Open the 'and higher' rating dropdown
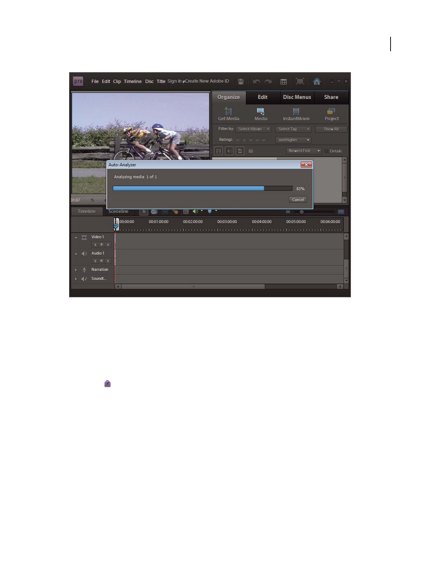Screen dimensions: 441x565 coord(293,140)
